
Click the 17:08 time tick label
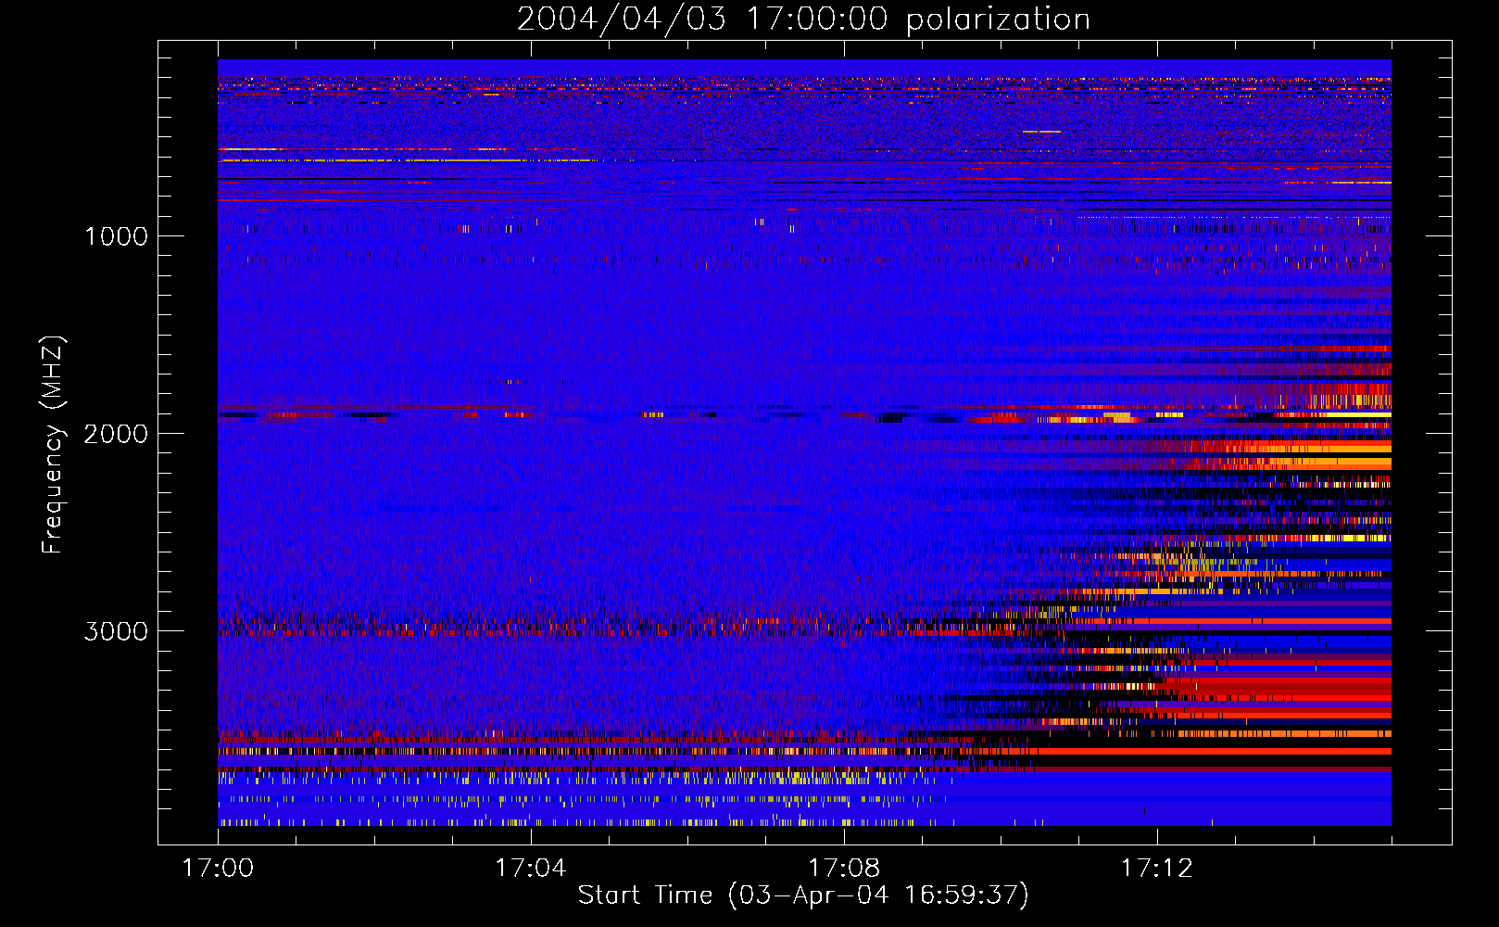[843, 869]
